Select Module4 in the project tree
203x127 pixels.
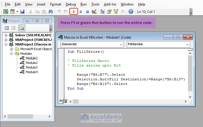(x=32, y=72)
